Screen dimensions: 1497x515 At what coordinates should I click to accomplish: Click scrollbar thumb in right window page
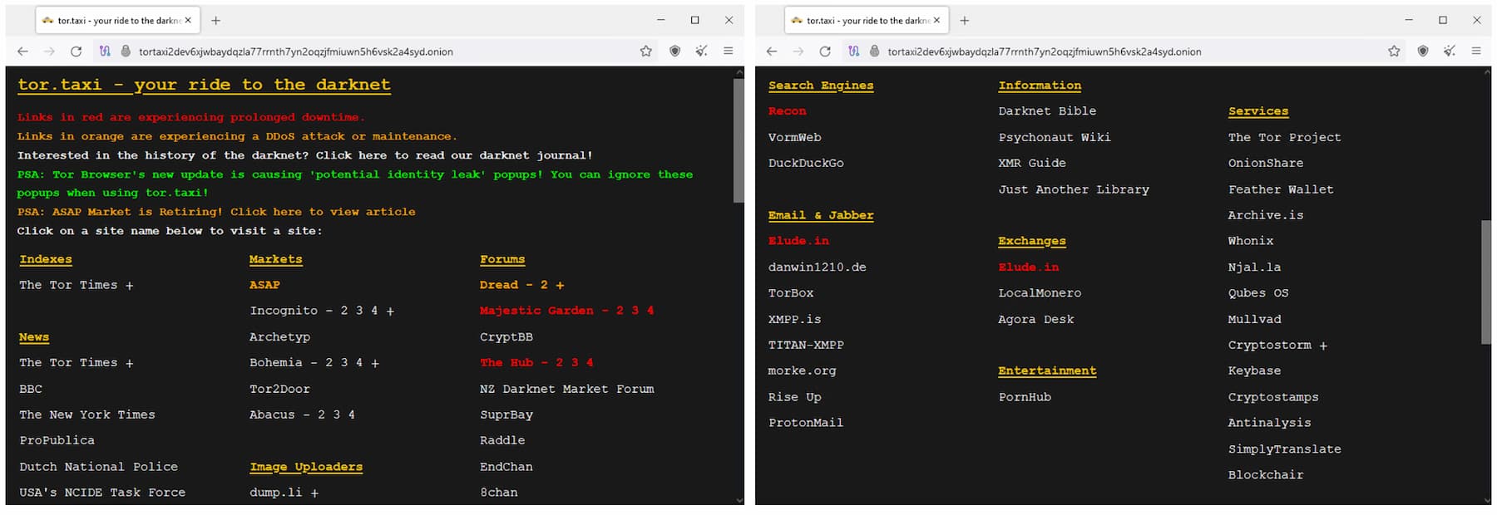pyautogui.click(x=1486, y=282)
